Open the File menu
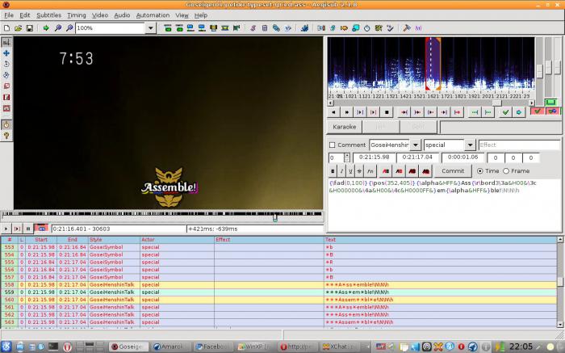The height and width of the screenshot is (353, 565). click(9, 15)
